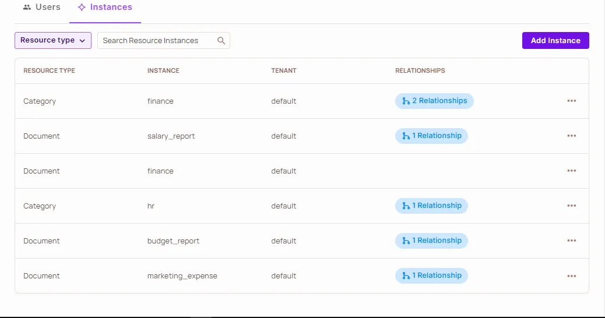Open the hr row's 1 Relationship badge

click(x=431, y=206)
